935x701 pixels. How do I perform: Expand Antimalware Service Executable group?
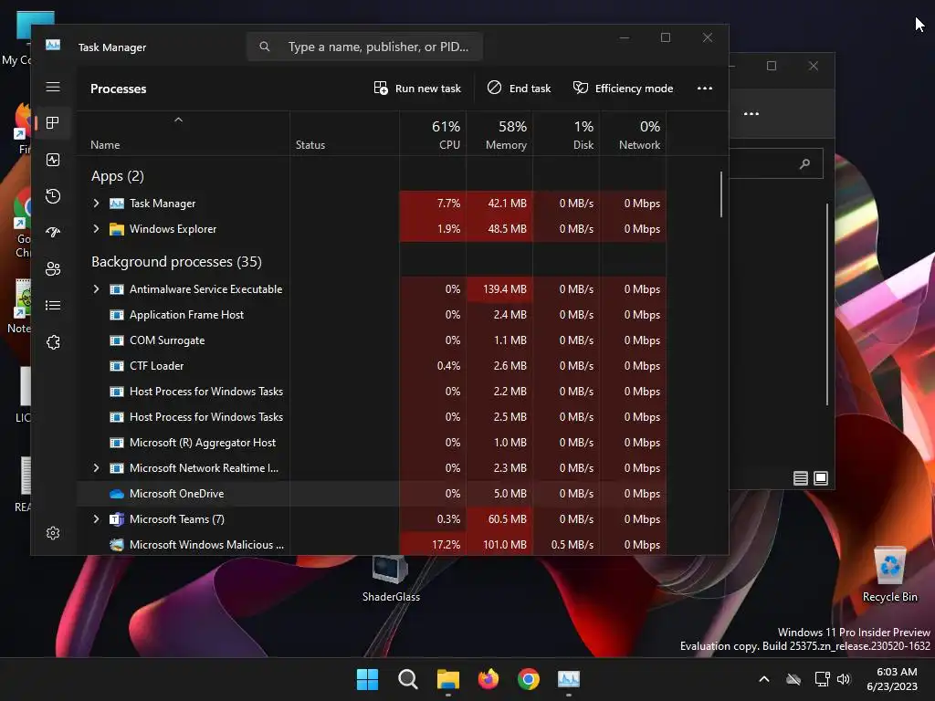tap(96, 289)
